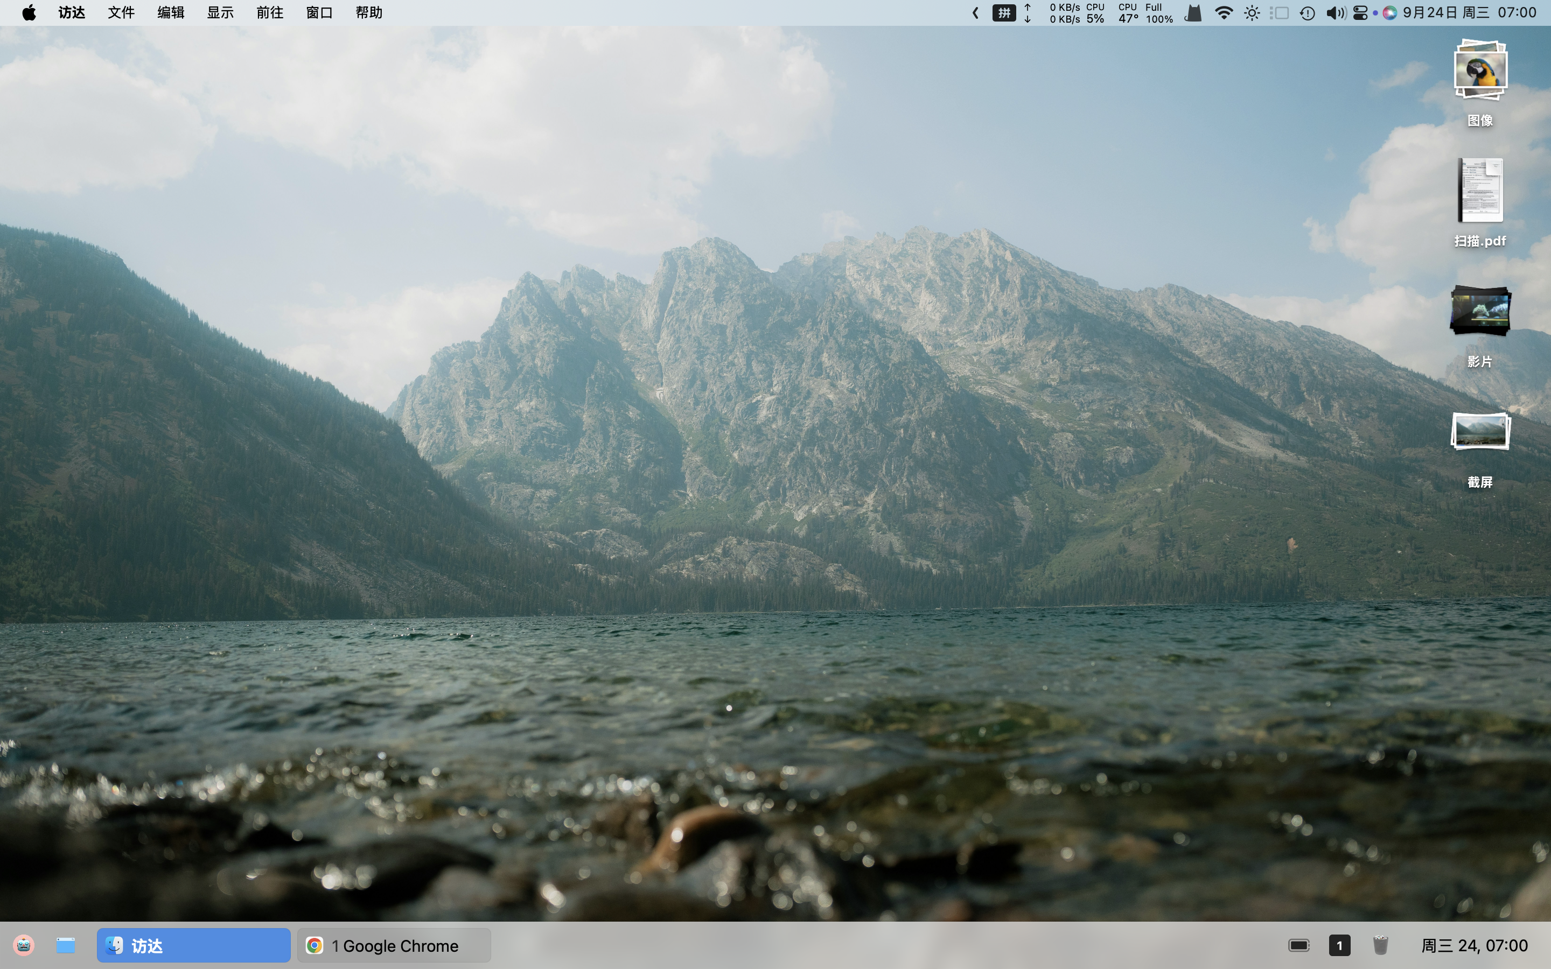Click the Pinyin input source icon
Screen dimensions: 1551x969
[1004, 13]
